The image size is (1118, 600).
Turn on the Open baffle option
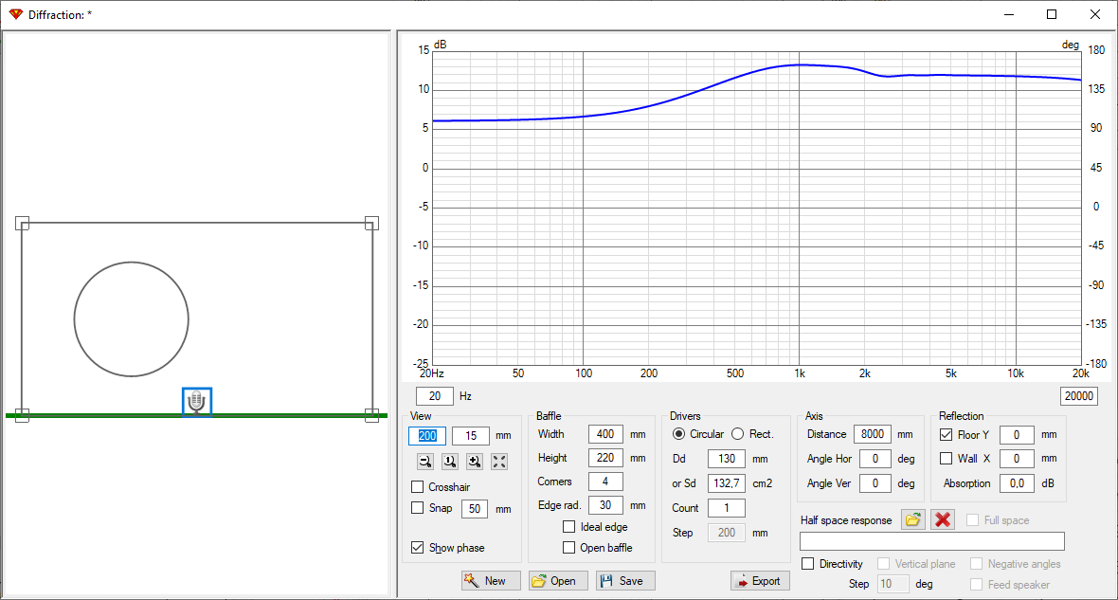tap(569, 548)
